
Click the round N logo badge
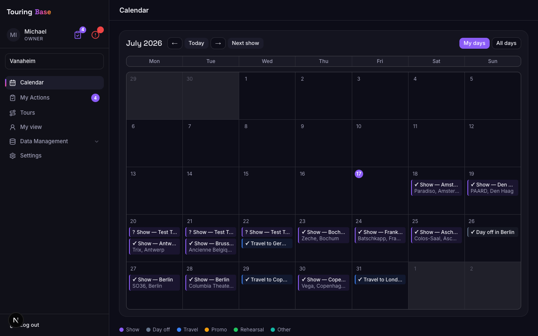point(16,320)
